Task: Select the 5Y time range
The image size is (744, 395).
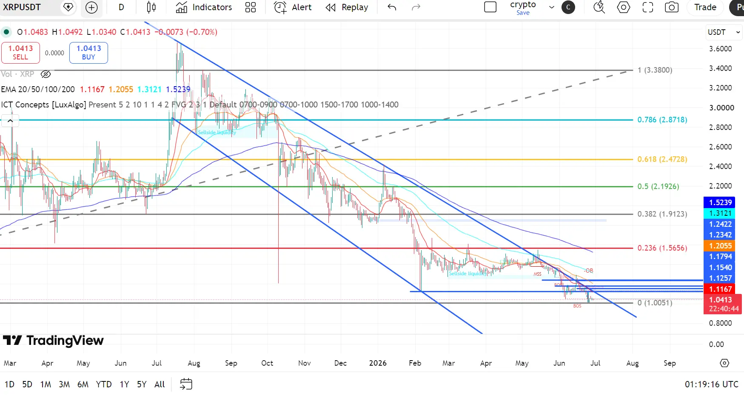Action: click(x=142, y=384)
